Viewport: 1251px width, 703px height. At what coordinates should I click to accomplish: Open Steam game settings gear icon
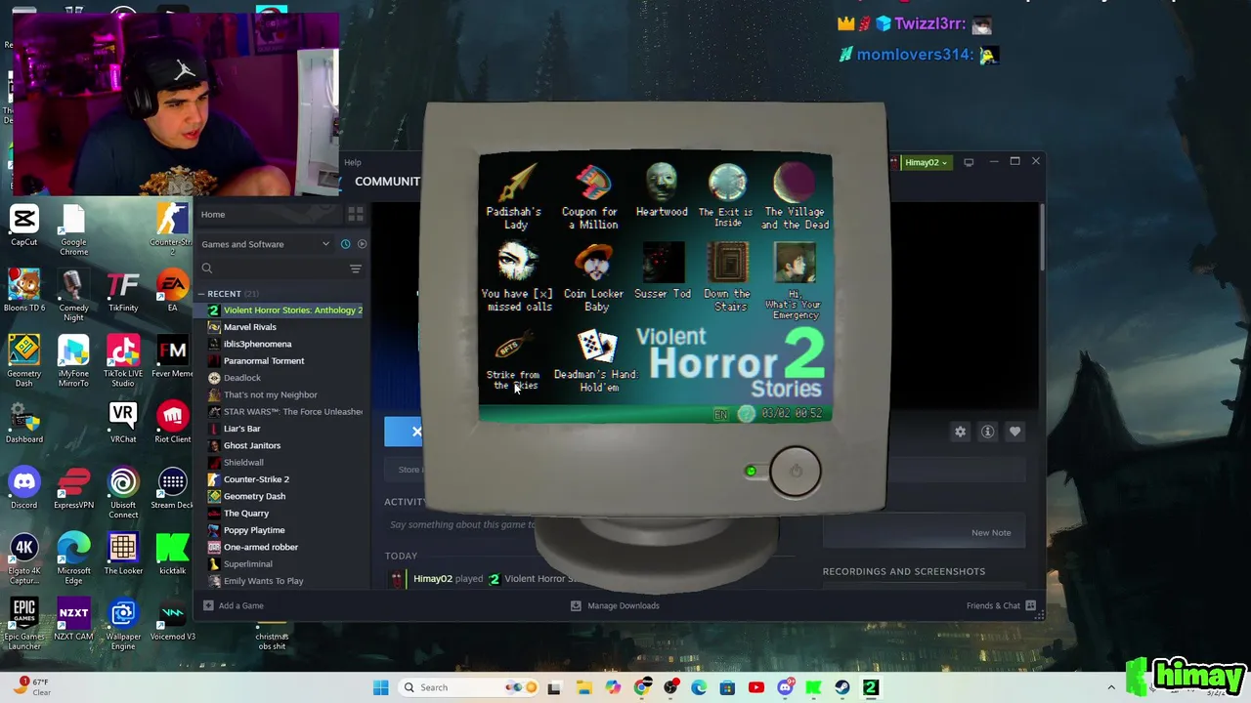[960, 432]
